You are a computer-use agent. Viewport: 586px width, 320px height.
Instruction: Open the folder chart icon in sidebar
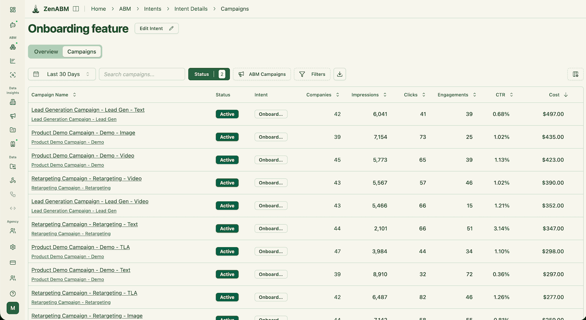tap(13, 130)
